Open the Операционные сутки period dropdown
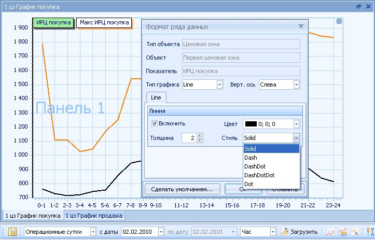The width and height of the screenshot is (375, 240). pyautogui.click(x=93, y=232)
